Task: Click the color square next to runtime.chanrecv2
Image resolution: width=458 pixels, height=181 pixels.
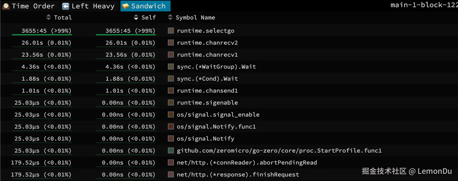Action: (x=171, y=43)
